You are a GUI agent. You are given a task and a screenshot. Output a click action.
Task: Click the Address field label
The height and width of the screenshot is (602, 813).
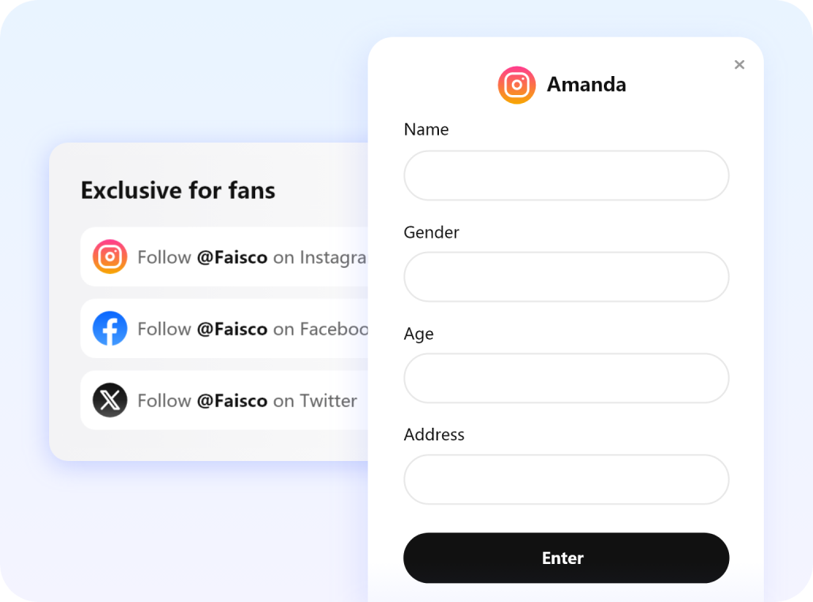(434, 434)
